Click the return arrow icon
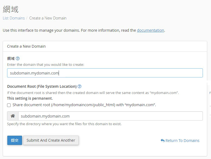211x159 pixels. pyautogui.click(x=162, y=141)
